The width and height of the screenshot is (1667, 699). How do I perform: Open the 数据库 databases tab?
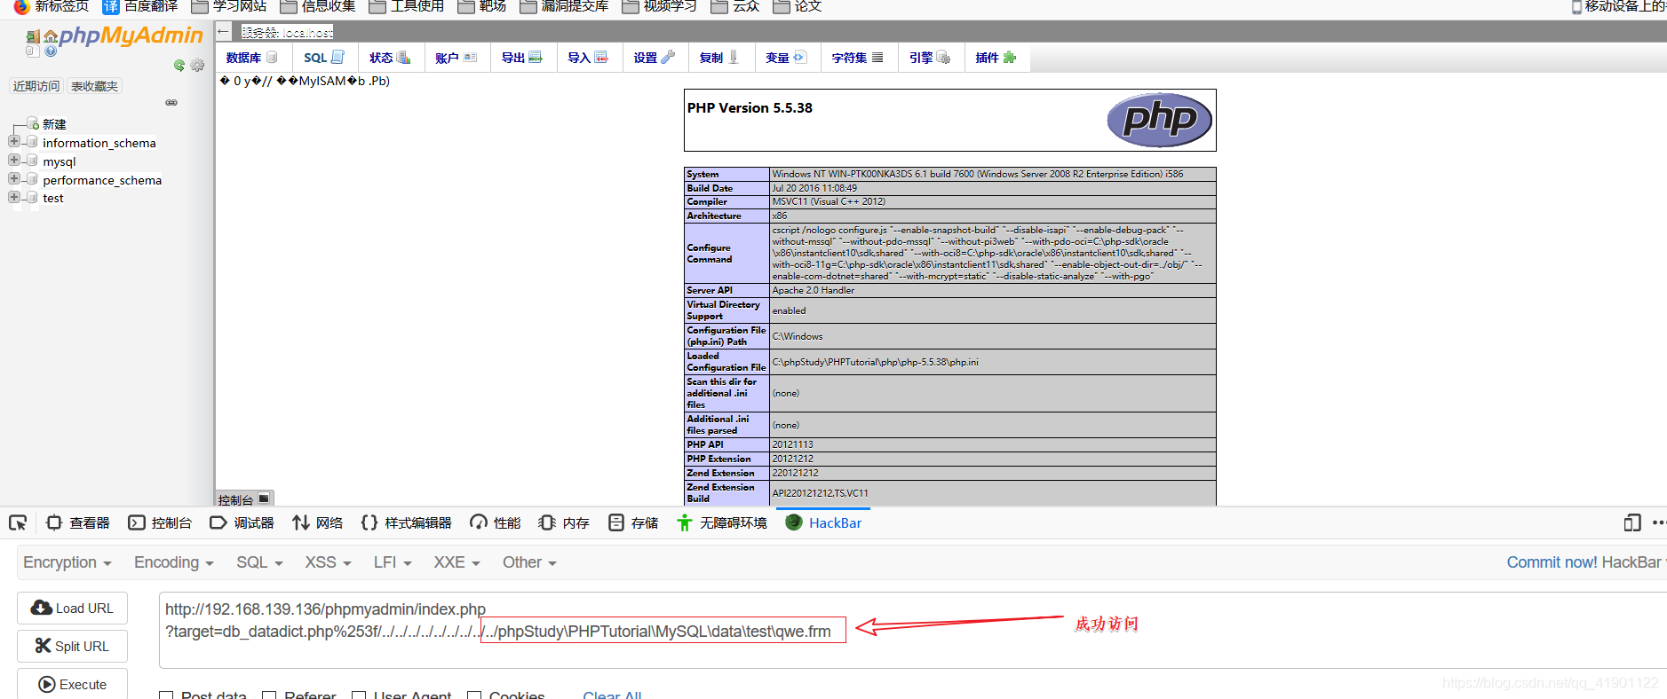252,58
